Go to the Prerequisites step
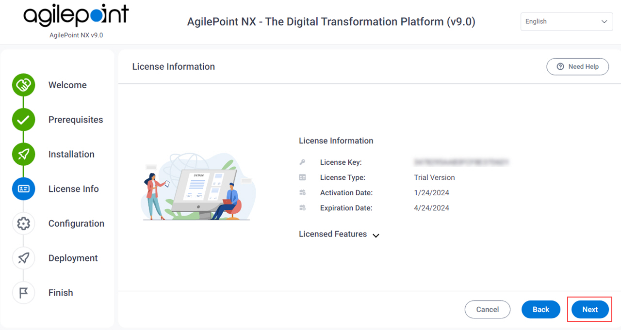621x330 pixels. click(x=76, y=120)
